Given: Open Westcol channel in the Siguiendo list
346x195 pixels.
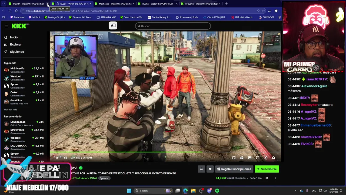Looking at the screenshot, I should point(24,78).
